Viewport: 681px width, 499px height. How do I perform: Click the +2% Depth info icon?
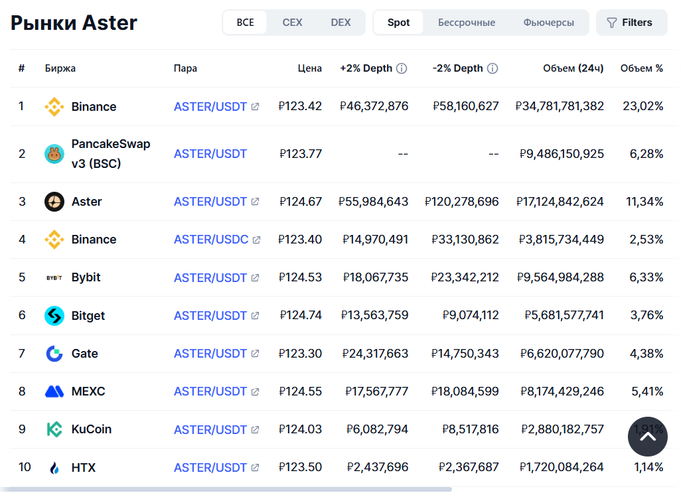pos(402,68)
